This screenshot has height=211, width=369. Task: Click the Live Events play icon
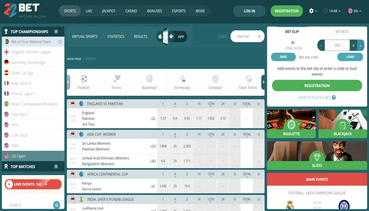(x=9, y=184)
